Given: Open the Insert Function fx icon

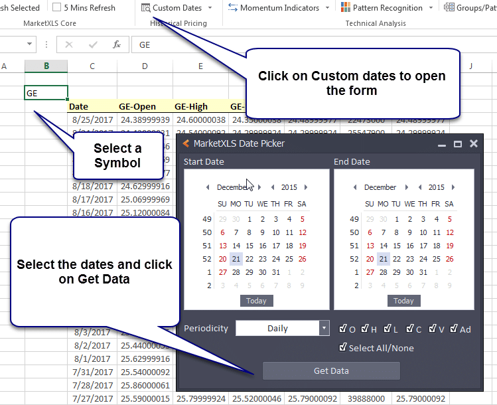Looking at the screenshot, I should 117,44.
